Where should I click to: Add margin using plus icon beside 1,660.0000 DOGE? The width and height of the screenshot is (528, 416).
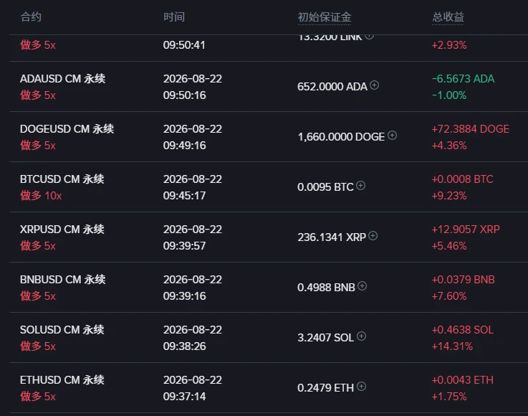point(392,136)
